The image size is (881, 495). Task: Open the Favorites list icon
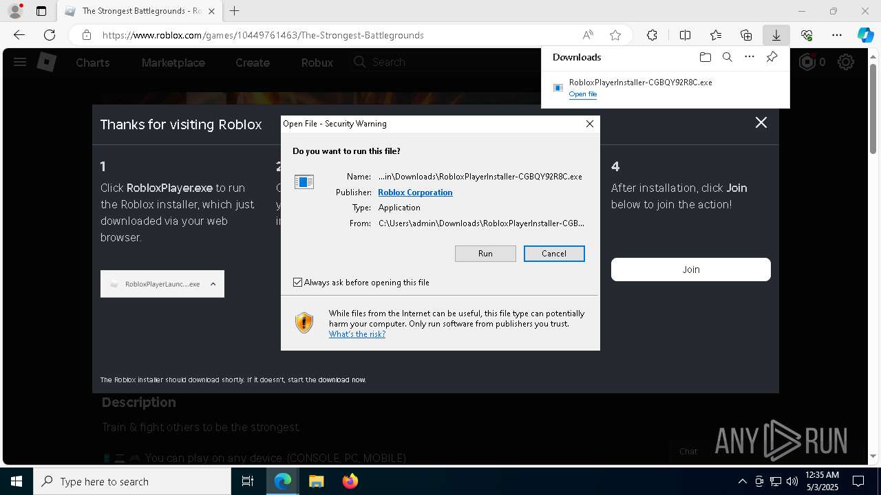click(x=716, y=35)
